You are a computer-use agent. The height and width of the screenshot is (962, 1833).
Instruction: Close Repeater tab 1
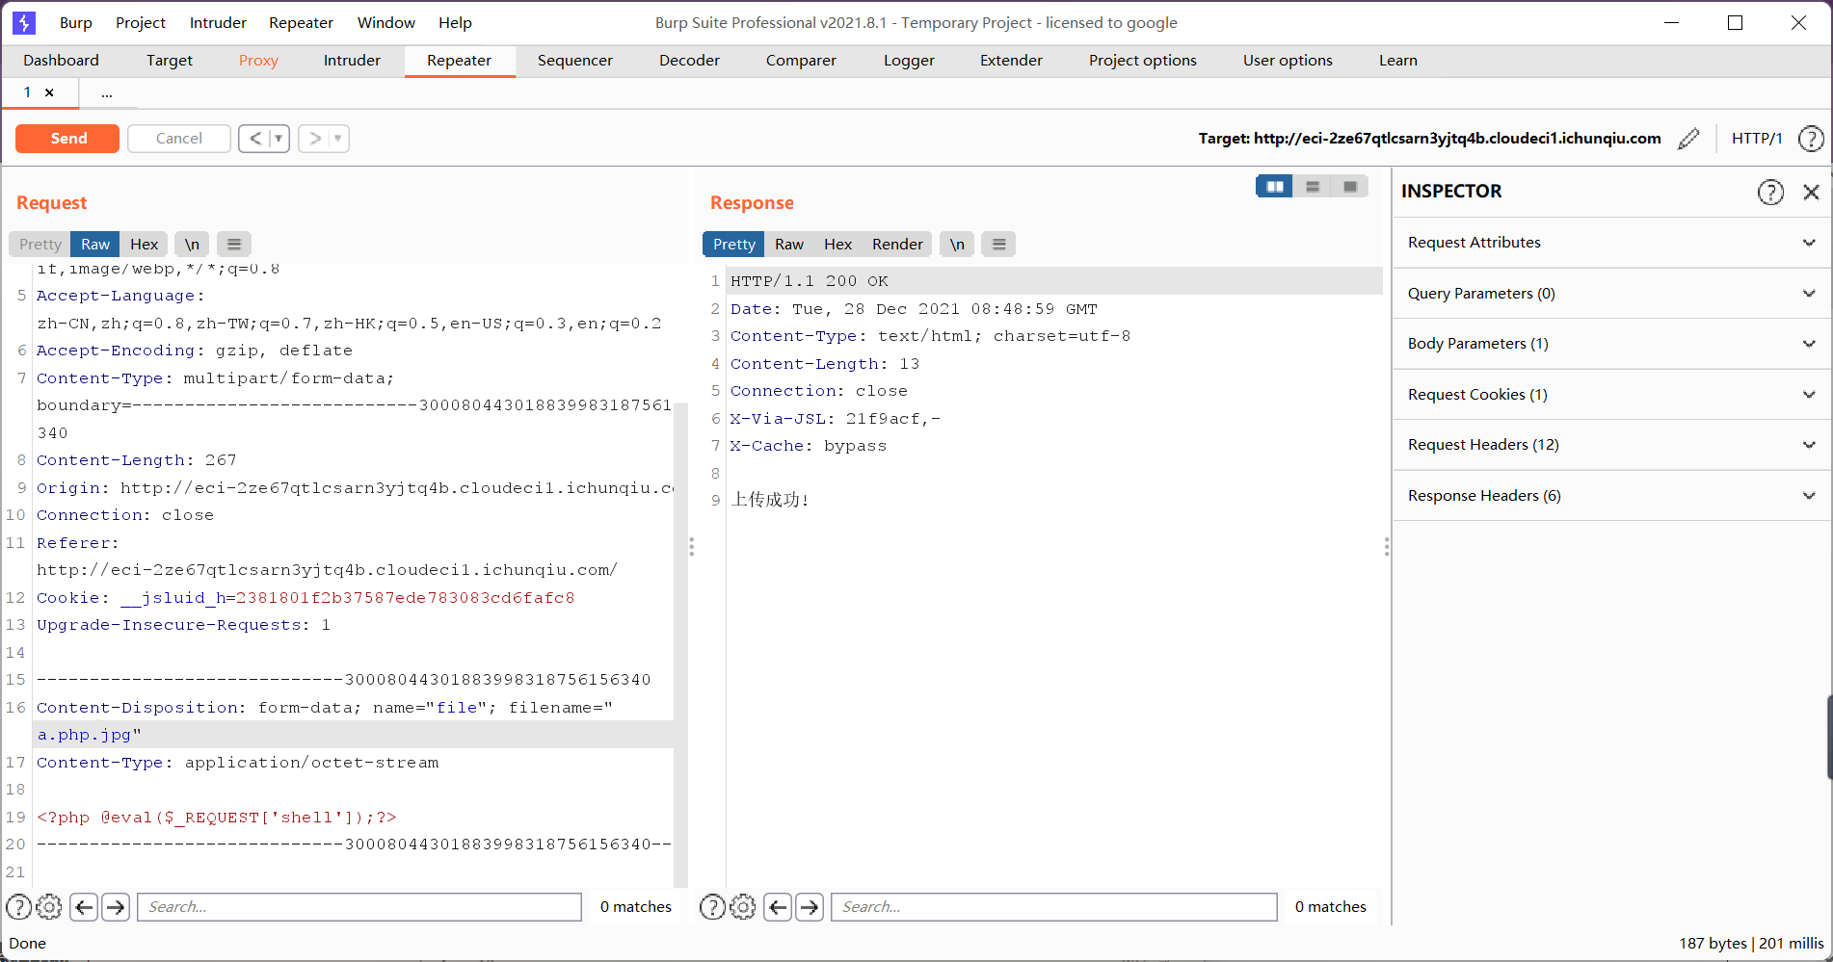pyautogui.click(x=49, y=92)
